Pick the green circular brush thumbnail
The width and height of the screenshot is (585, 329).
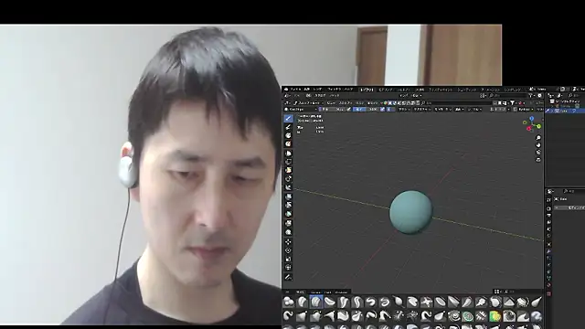467,316
